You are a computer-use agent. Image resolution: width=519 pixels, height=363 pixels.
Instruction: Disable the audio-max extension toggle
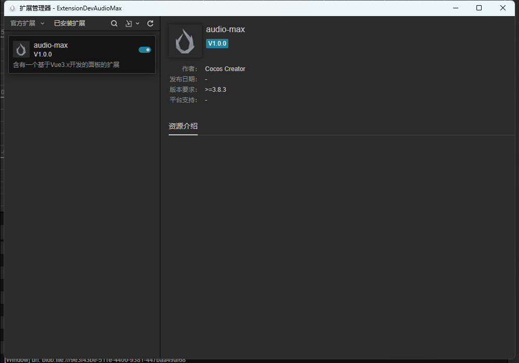point(145,50)
